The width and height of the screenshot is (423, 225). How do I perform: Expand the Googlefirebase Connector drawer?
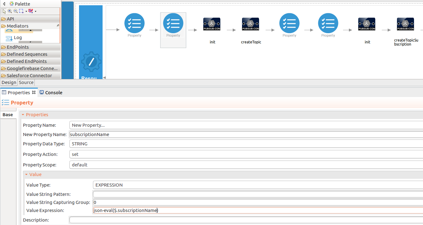[30, 68]
